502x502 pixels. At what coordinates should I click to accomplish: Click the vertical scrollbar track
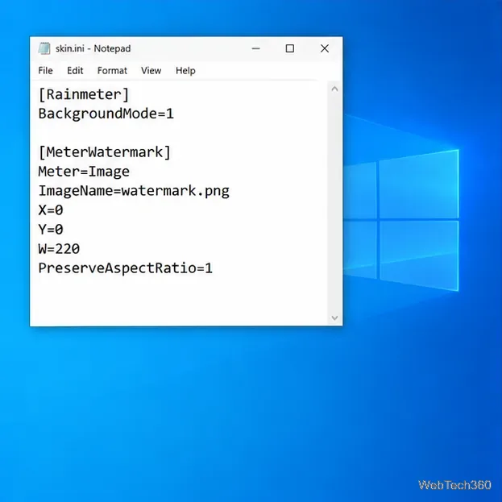(x=334, y=204)
